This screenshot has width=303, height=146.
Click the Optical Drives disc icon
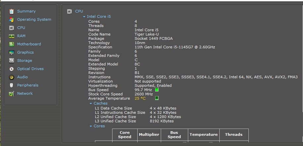click(x=12, y=69)
